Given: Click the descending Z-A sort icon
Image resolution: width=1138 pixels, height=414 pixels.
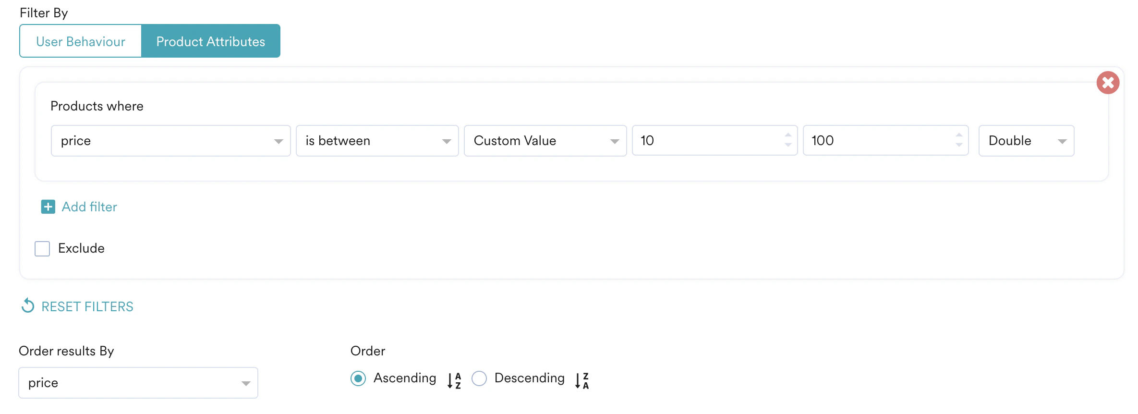Looking at the screenshot, I should tap(582, 380).
